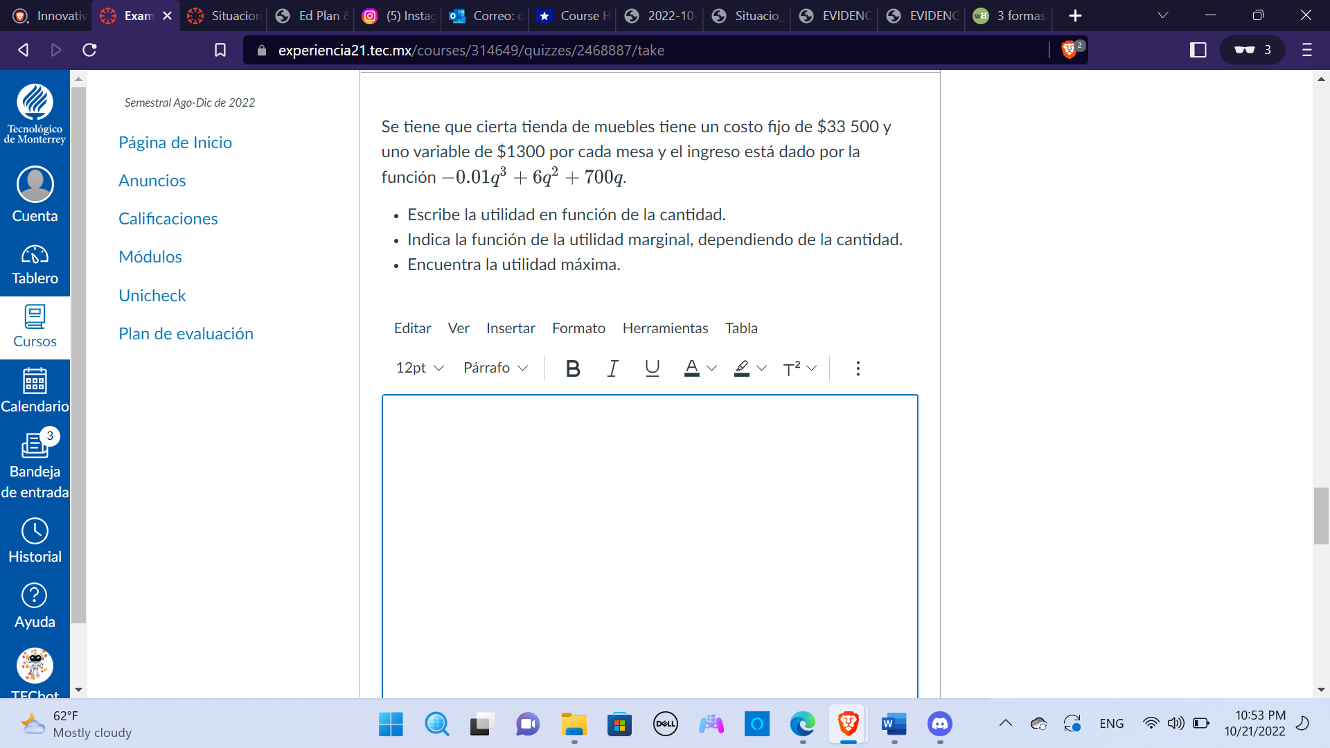Open the Plan de evaluación link
This screenshot has width=1330, height=748.
[186, 333]
